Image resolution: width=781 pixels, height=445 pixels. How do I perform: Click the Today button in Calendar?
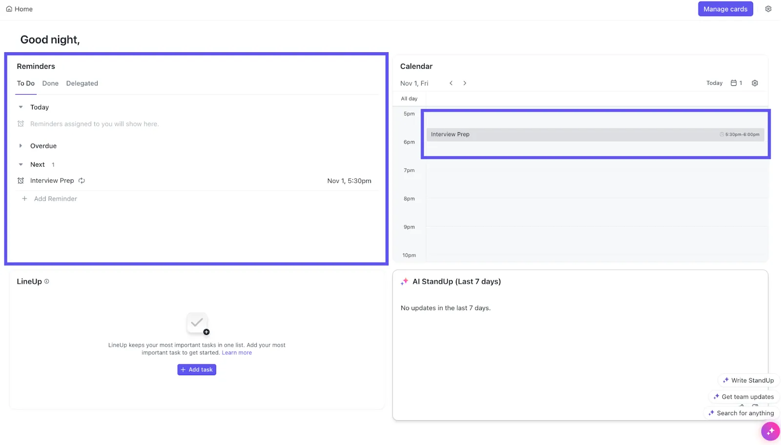714,83
